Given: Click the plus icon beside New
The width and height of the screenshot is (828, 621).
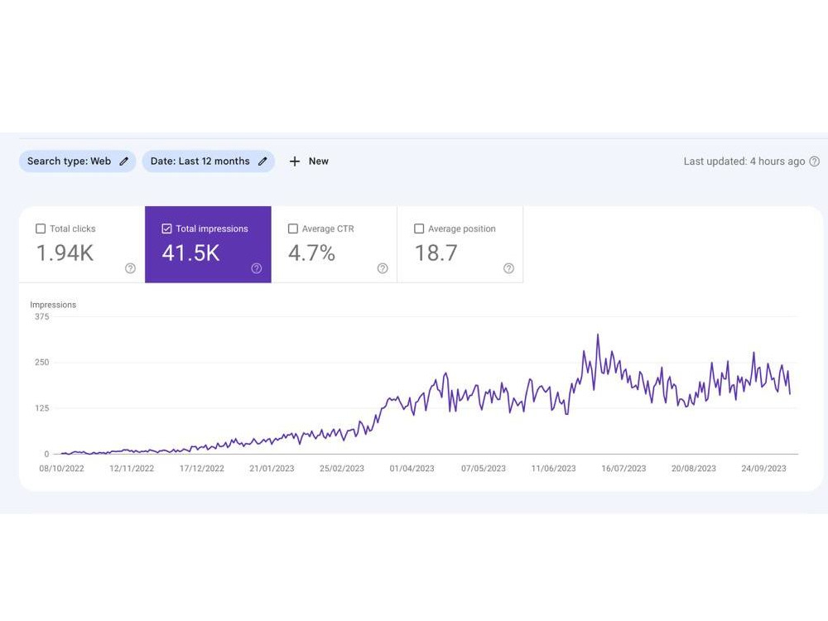Looking at the screenshot, I should 295,161.
